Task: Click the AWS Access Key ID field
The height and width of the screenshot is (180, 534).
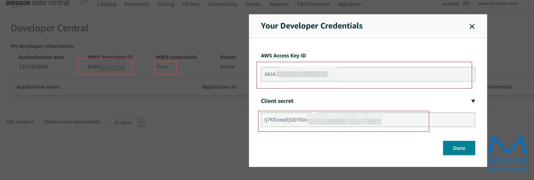Action: (368, 74)
